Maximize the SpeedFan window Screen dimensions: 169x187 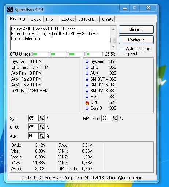pyautogui.click(x=135, y=8)
